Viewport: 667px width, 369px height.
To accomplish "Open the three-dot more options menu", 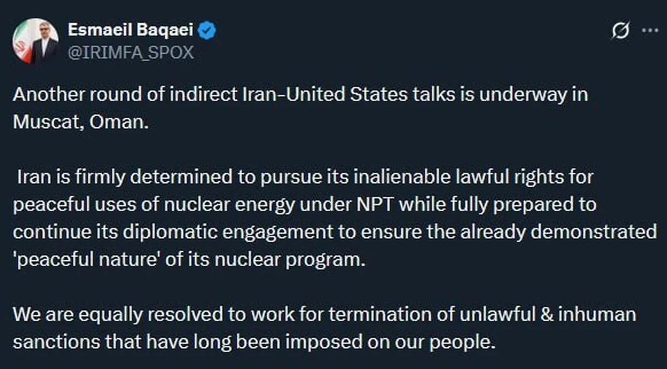I will point(650,31).
